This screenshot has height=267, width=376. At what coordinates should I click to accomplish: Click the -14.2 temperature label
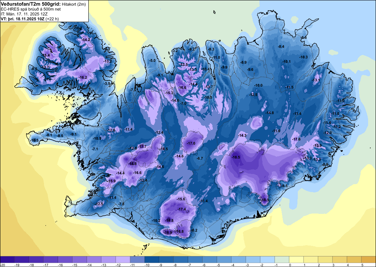click(86, 40)
